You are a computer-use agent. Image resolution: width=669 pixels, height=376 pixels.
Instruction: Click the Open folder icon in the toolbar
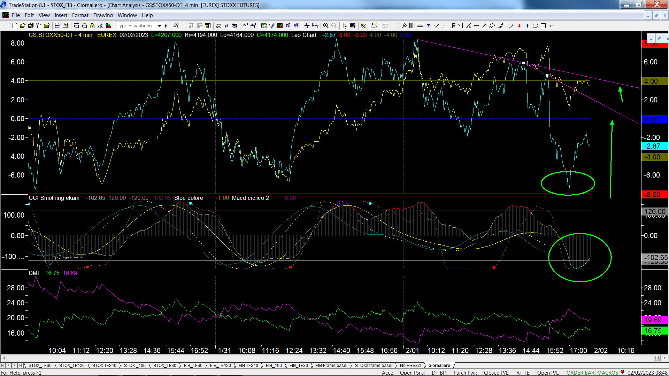click(x=23, y=25)
